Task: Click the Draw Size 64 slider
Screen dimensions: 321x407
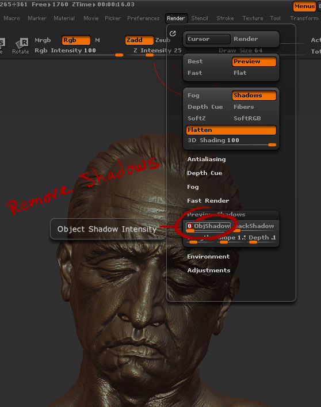Action: pos(240,51)
